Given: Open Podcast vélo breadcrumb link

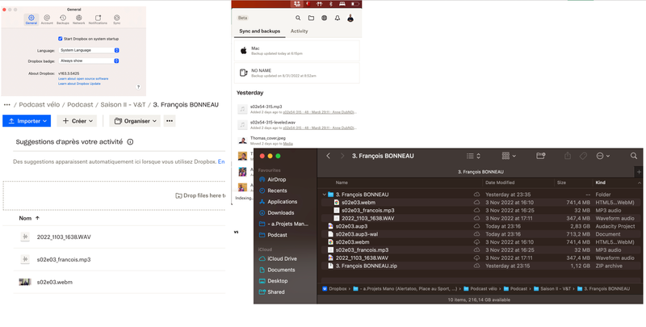Looking at the screenshot, I should tap(39, 105).
